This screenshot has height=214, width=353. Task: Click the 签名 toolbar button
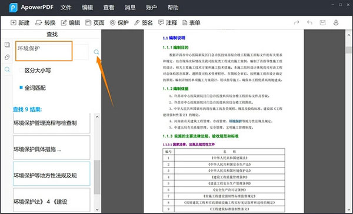[x=144, y=23]
